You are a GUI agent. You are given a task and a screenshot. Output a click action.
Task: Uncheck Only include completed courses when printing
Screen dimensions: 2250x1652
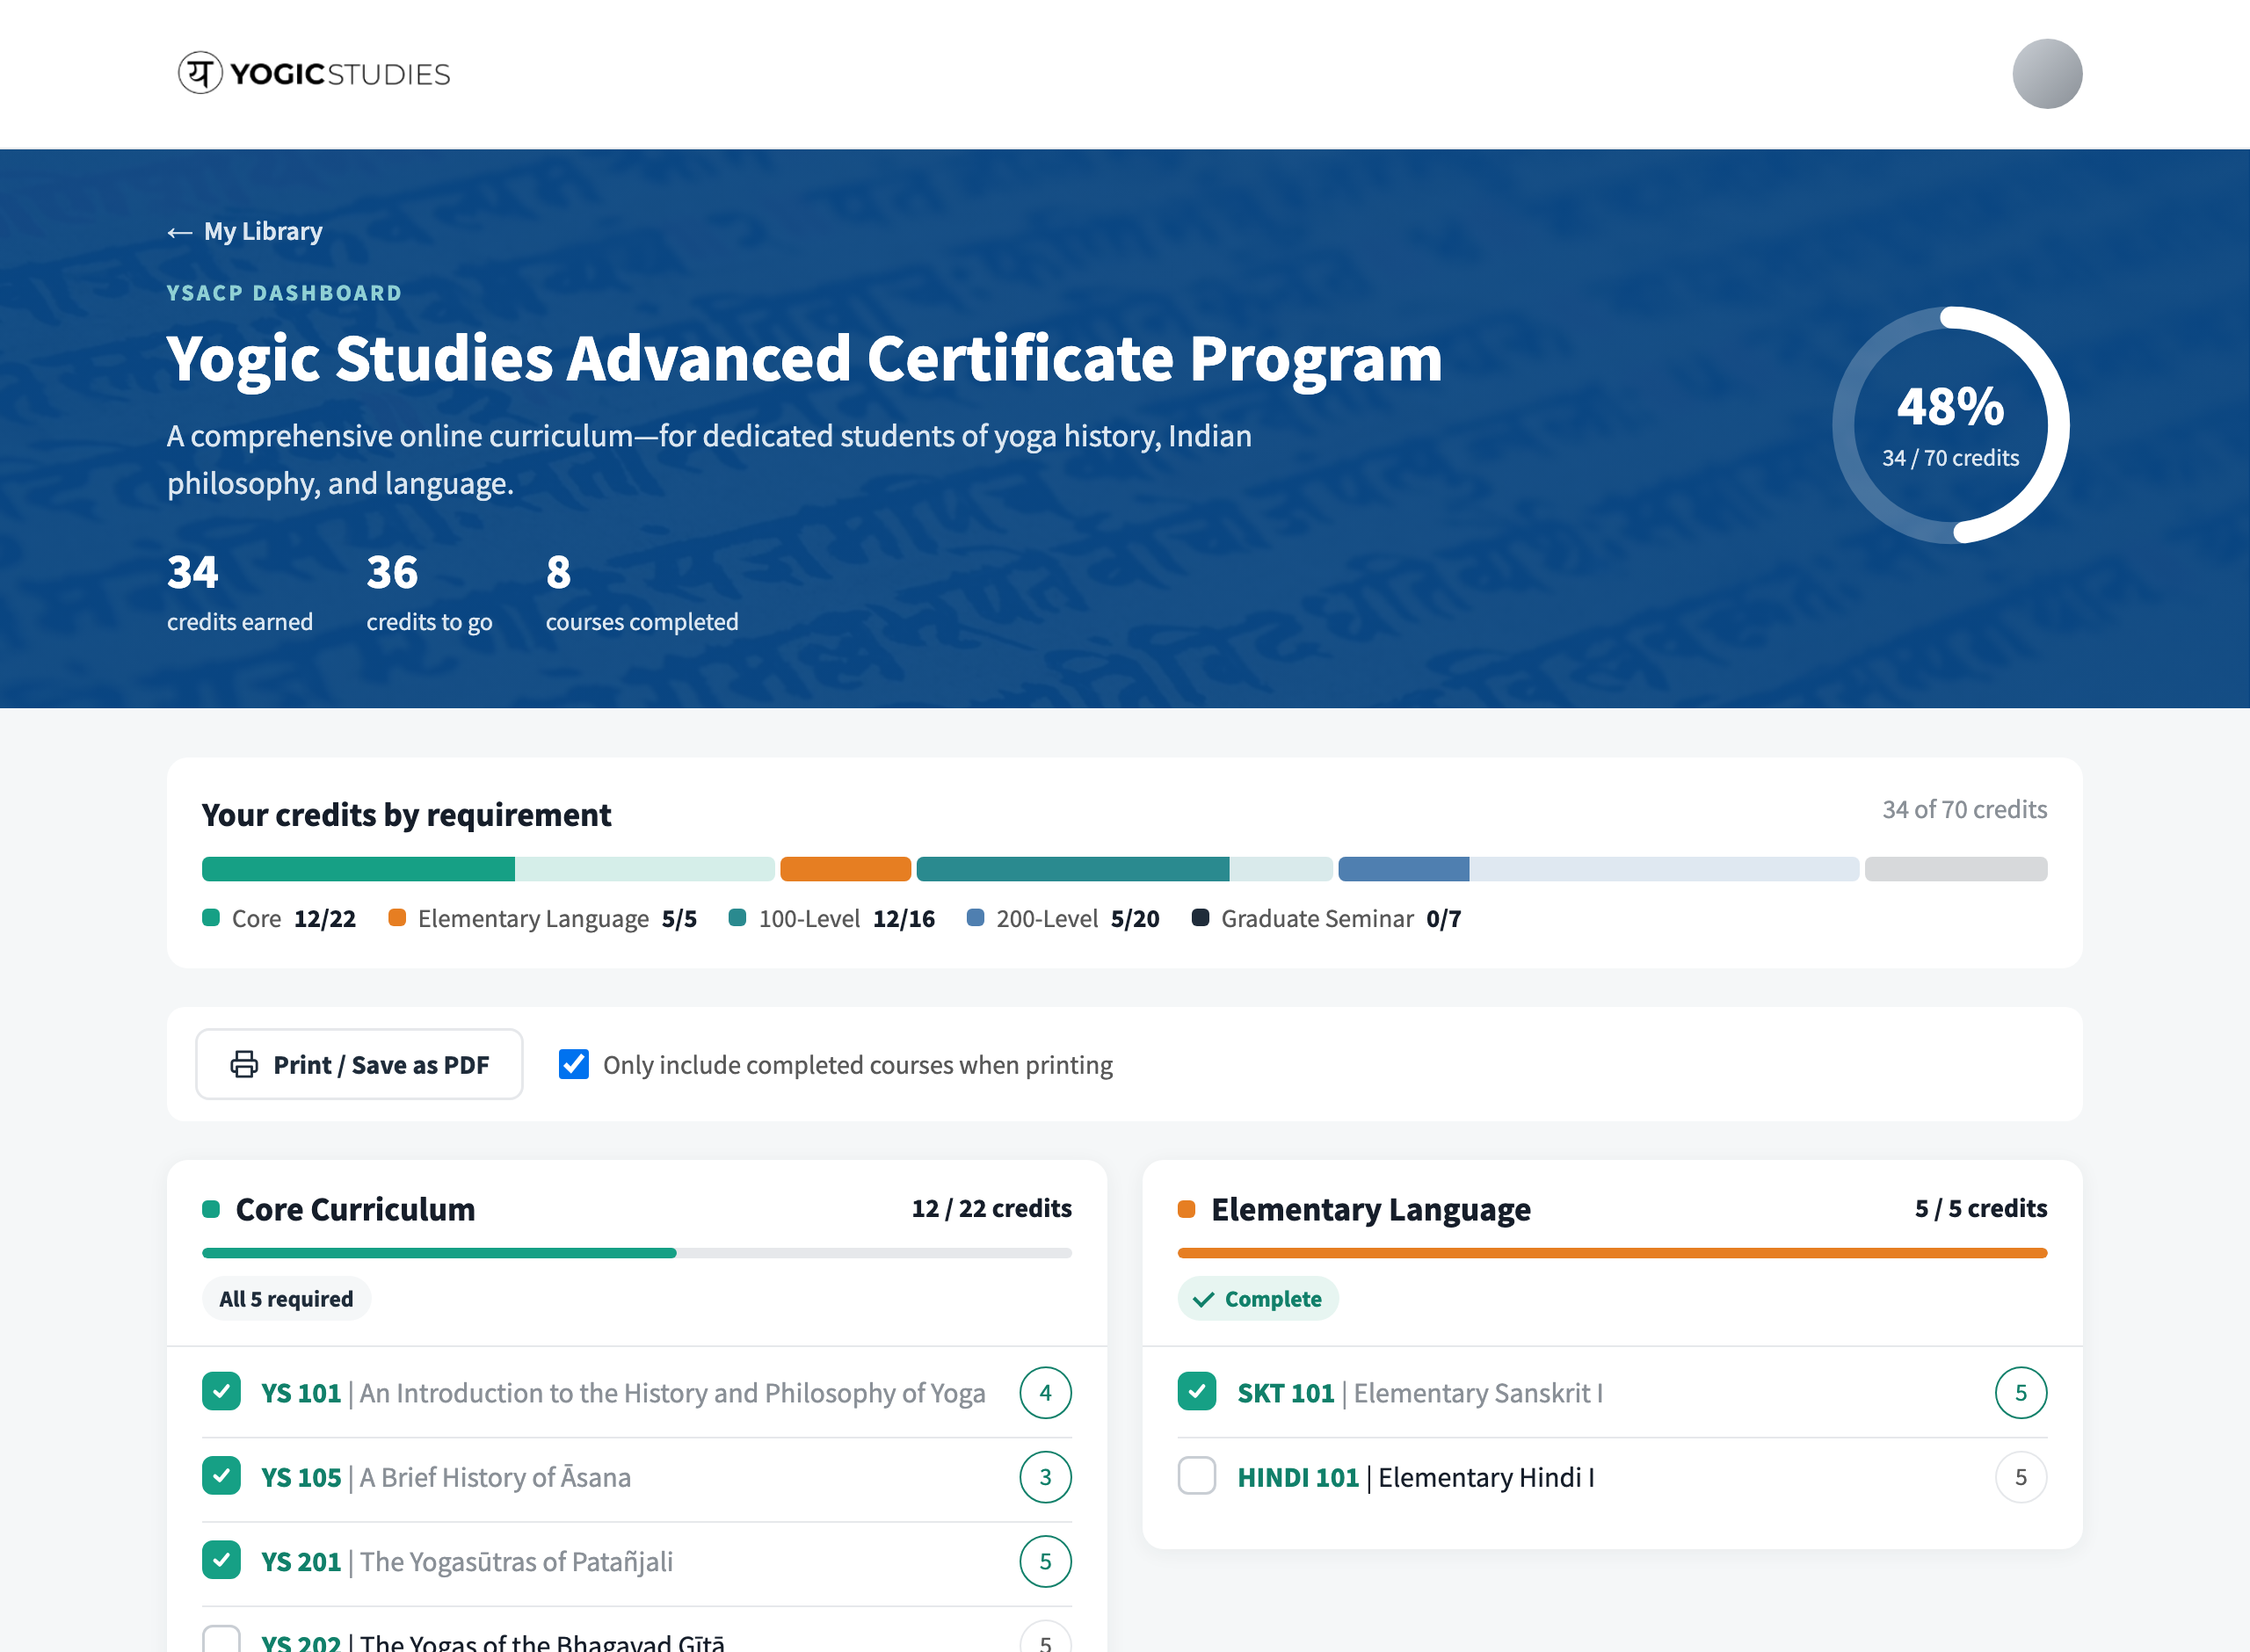pos(574,1064)
